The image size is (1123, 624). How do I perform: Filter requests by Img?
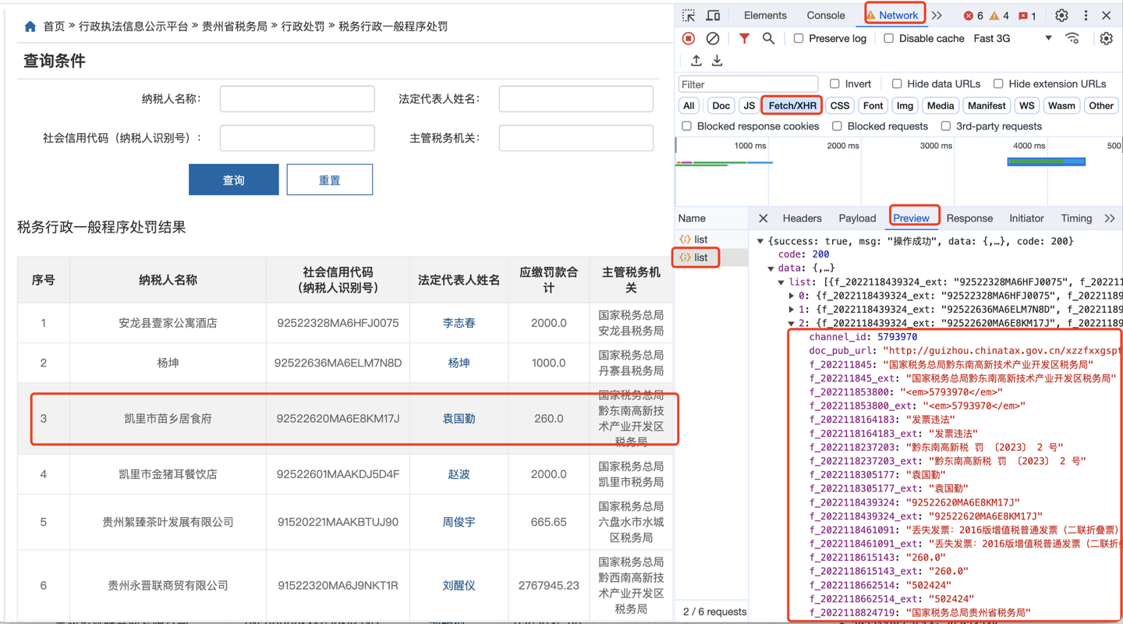(x=905, y=105)
